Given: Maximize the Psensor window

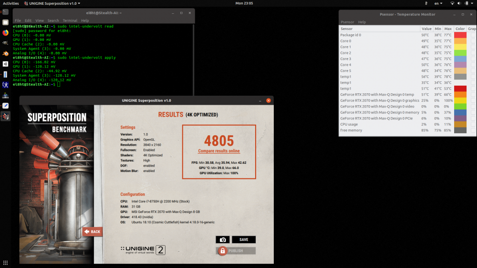Looking at the screenshot, I should tap(463, 14).
